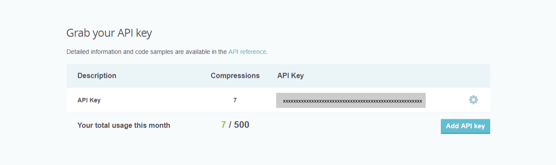The height and width of the screenshot is (165, 556).
Task: Click the API Key column header
Action: 290,76
